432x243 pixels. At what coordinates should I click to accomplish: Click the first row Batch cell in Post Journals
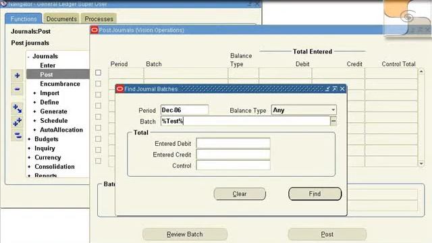point(186,73)
